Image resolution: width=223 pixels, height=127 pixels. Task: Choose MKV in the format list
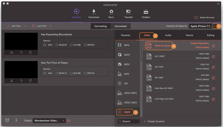point(128,64)
